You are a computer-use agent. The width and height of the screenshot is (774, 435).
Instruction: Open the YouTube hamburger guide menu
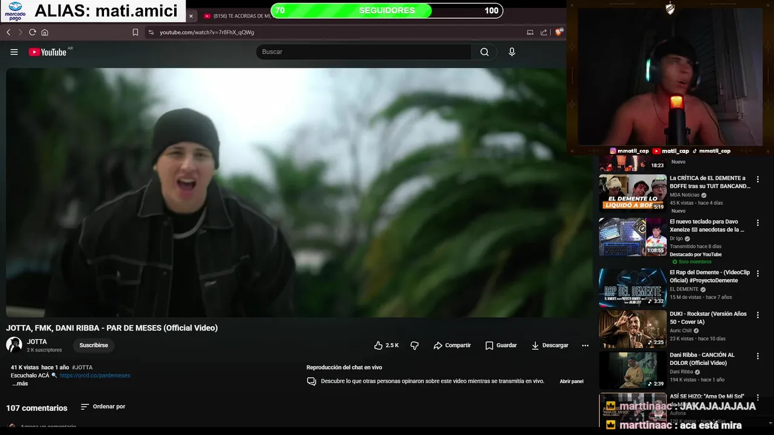click(14, 52)
